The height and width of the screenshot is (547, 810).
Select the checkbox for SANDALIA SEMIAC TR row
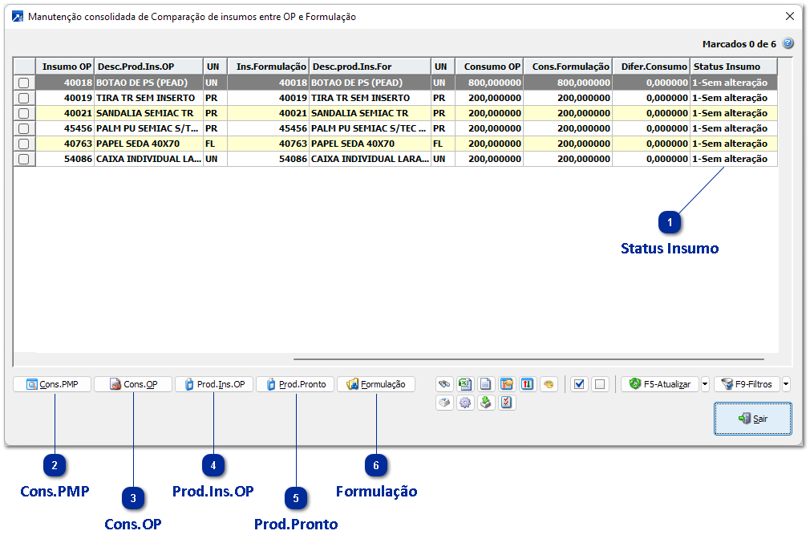coord(24,113)
